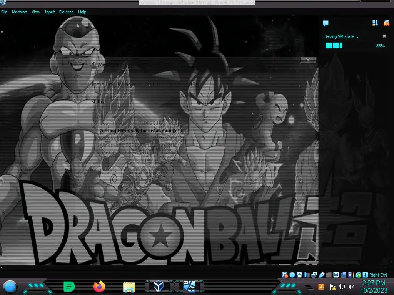Open the Action Center flag tray icon
The image size is (394, 295).
tap(333, 287)
